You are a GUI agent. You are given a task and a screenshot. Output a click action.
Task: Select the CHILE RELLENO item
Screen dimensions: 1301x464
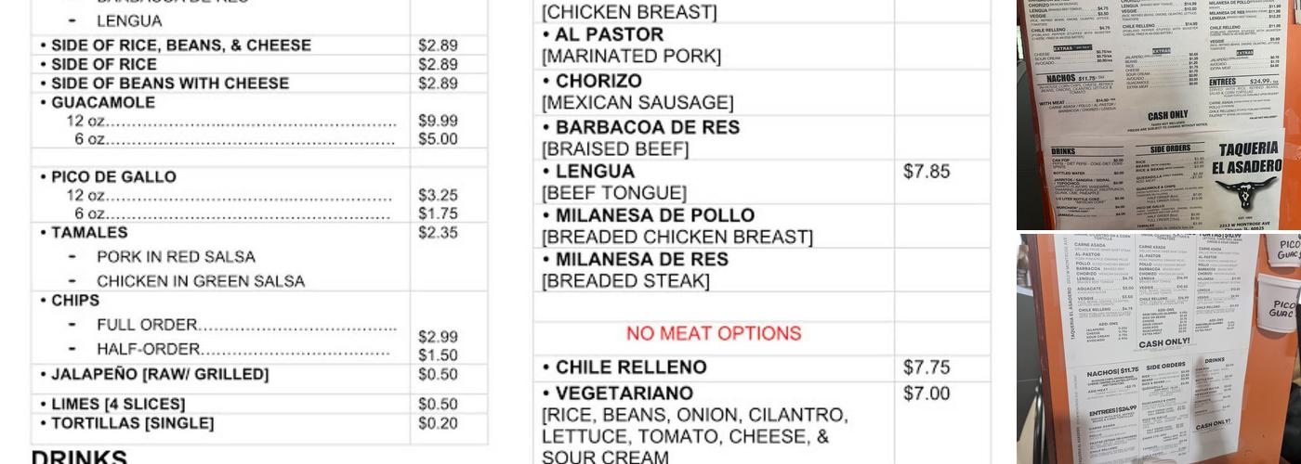(x=630, y=367)
